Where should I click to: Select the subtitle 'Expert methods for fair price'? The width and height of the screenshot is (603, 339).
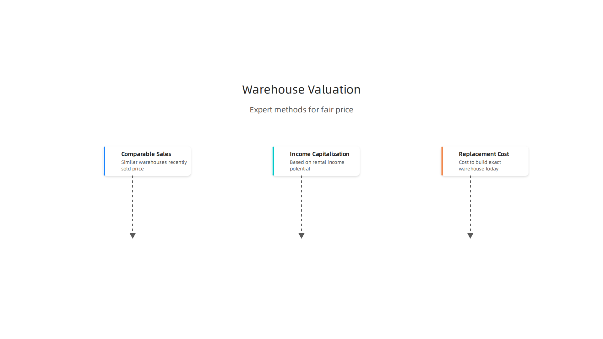click(301, 110)
